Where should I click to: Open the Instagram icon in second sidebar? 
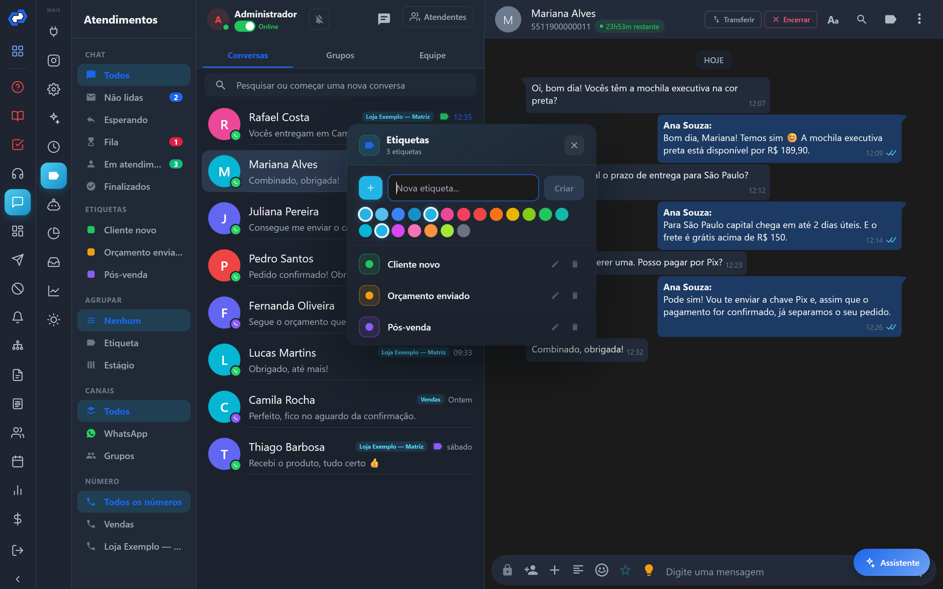[x=53, y=61]
